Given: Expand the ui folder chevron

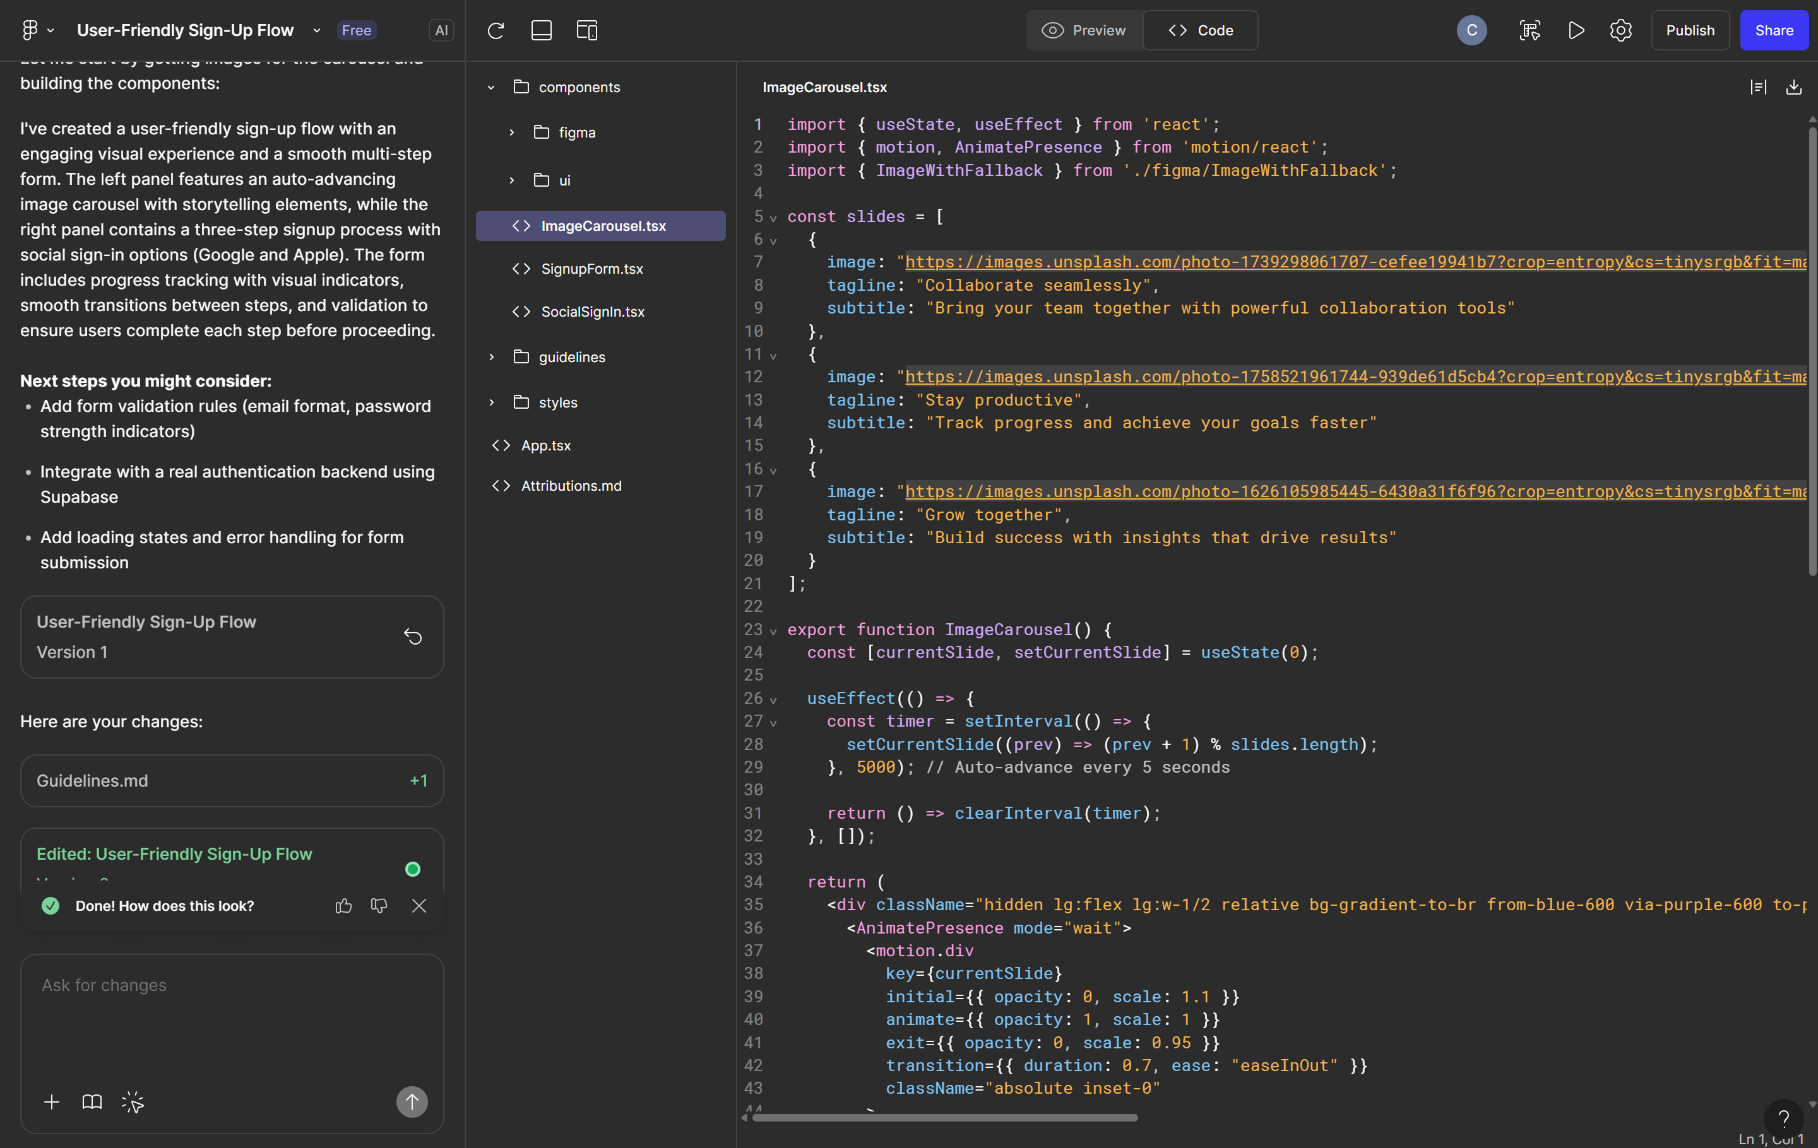Looking at the screenshot, I should tap(512, 180).
